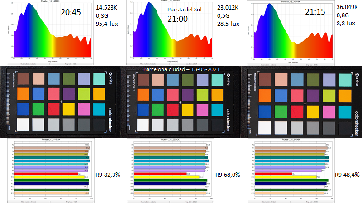Pick the orange patch in ColorChecker below 20:45 graph
The height and width of the screenshot is (204, 362).
(23, 94)
